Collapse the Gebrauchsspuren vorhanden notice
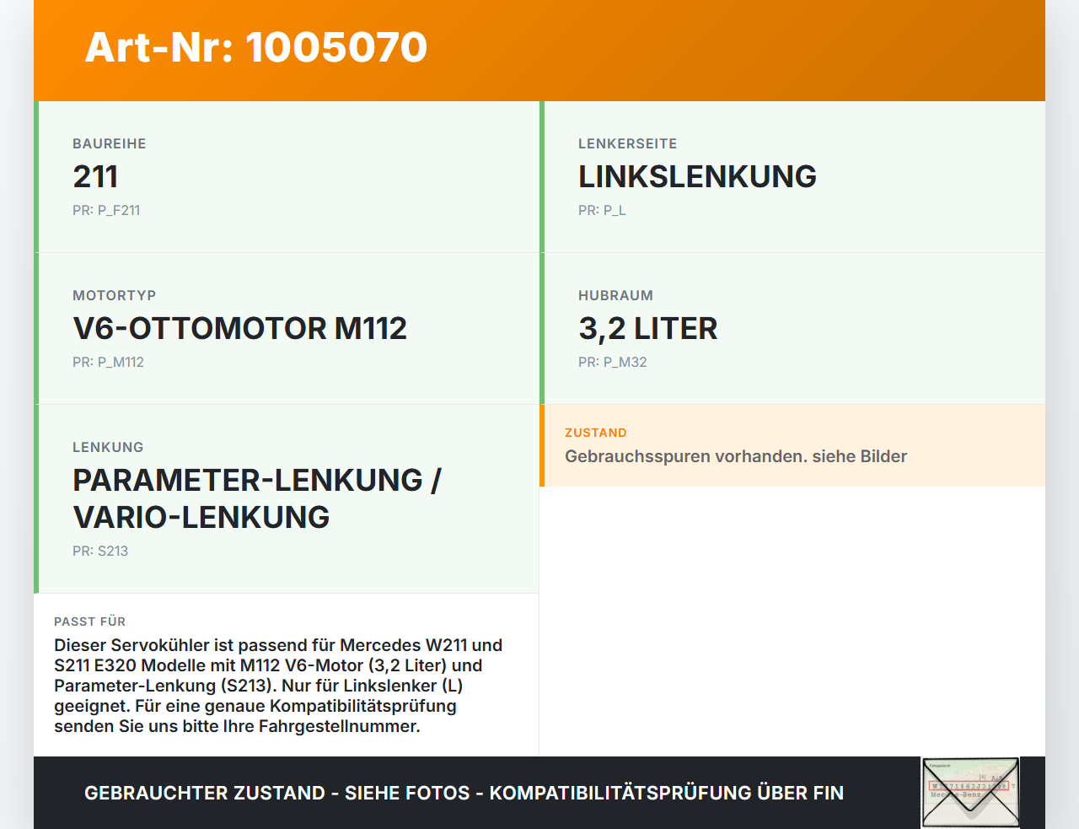 coord(735,456)
